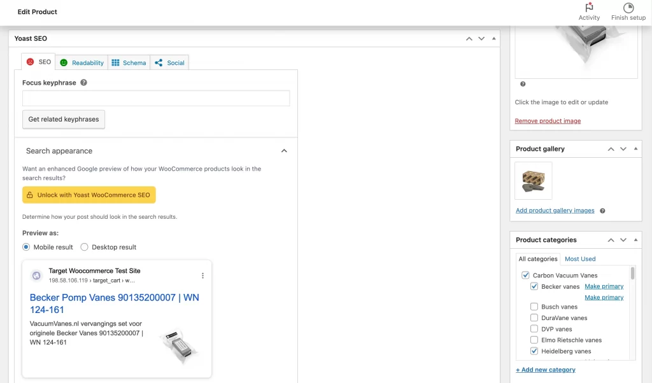The image size is (652, 383).
Task: Click the second Make primary link
Action: pyautogui.click(x=604, y=297)
